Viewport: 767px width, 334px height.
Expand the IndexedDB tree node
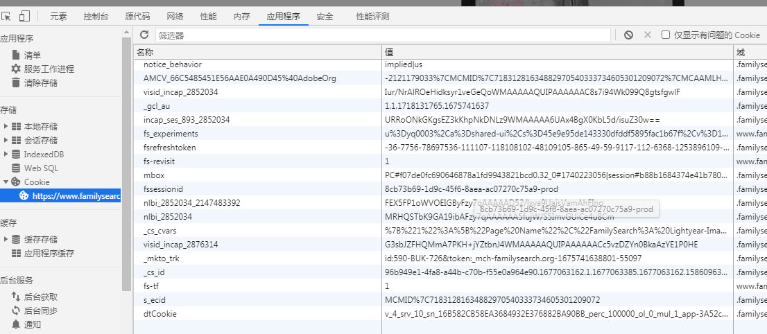(x=6, y=155)
